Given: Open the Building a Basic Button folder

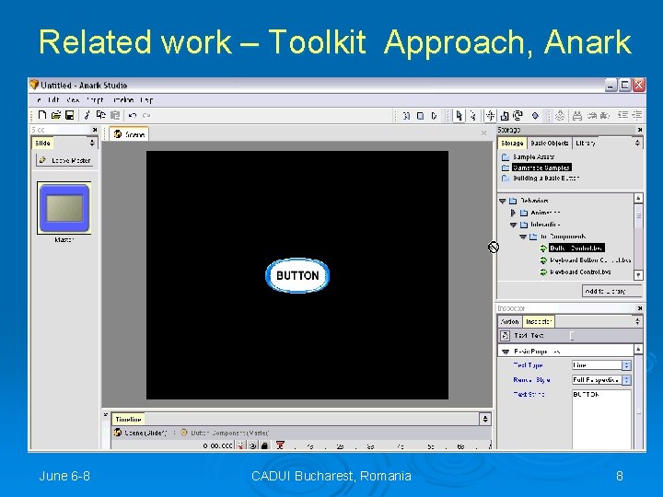Looking at the screenshot, I should [541, 179].
